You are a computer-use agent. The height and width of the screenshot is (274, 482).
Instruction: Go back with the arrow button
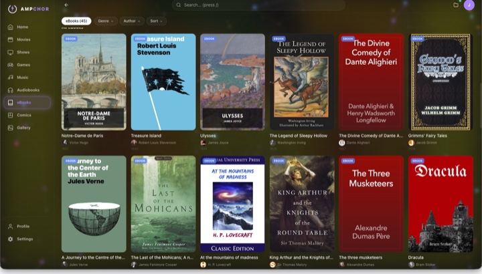pyautogui.click(x=66, y=5)
